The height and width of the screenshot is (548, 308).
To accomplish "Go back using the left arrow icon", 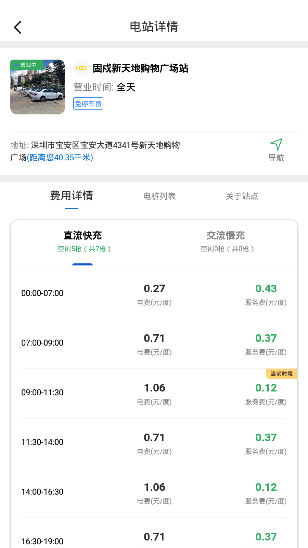I will coord(17,27).
